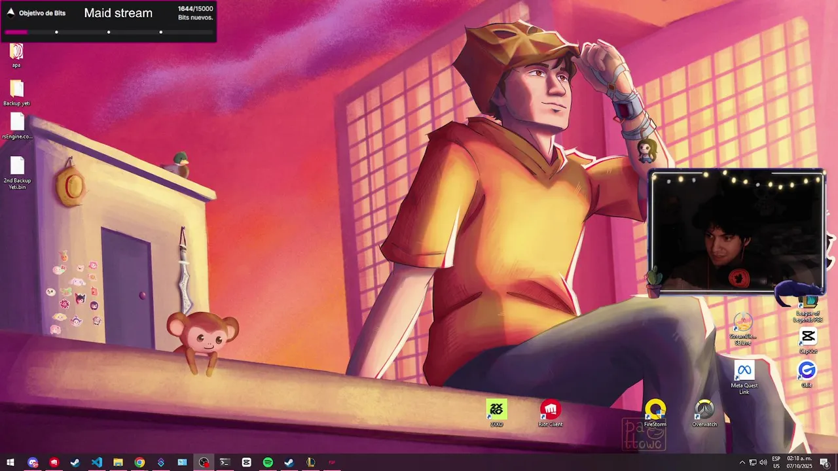Select the rsEngine.co... file on the desktop
The width and height of the screenshot is (838, 471).
click(17, 126)
